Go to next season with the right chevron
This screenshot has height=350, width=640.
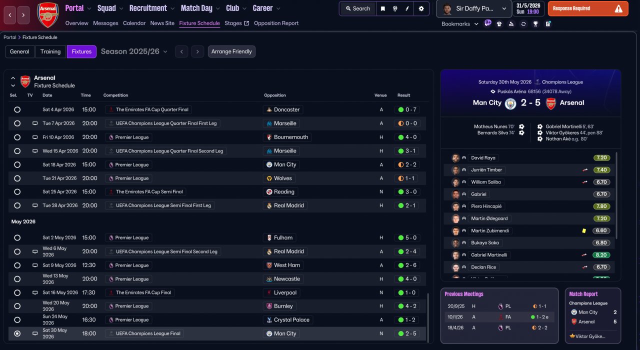(x=197, y=51)
